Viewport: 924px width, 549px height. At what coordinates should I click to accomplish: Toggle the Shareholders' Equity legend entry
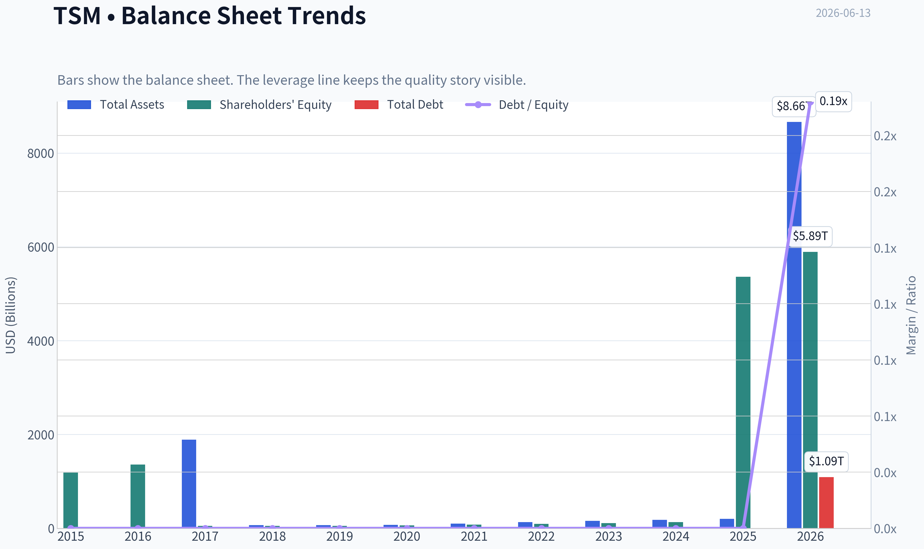click(x=259, y=105)
